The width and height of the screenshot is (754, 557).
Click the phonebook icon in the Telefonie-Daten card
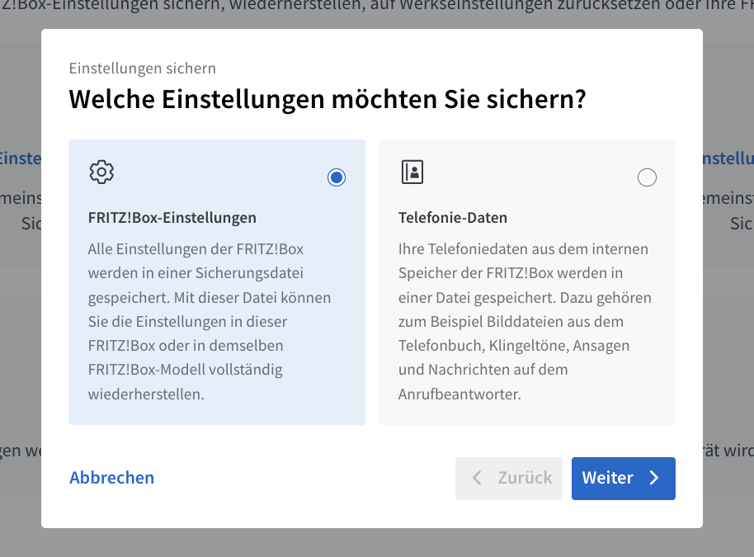[412, 172]
